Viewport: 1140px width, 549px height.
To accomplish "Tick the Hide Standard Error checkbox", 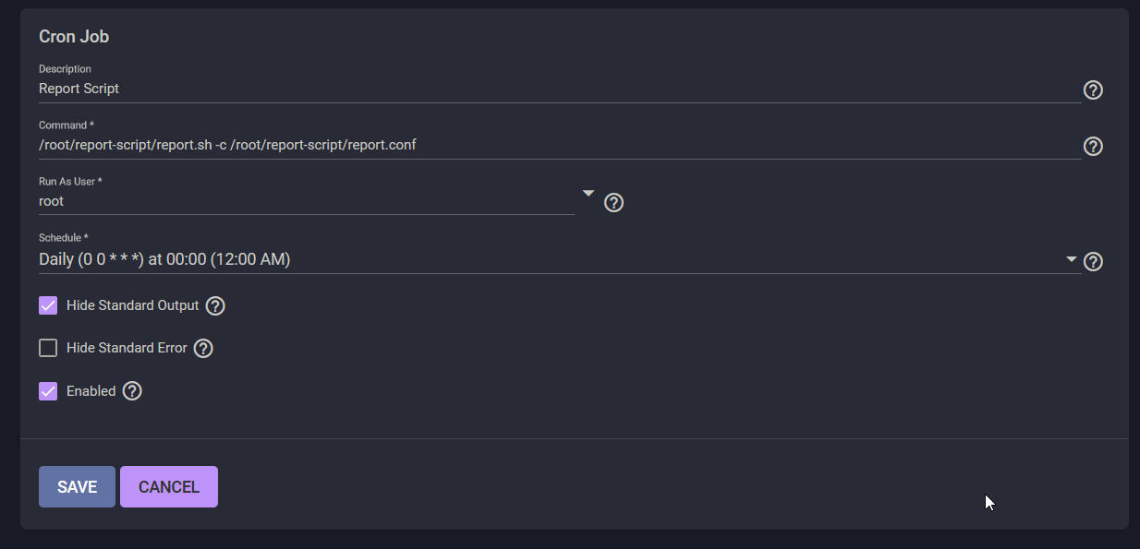I will click(x=48, y=348).
